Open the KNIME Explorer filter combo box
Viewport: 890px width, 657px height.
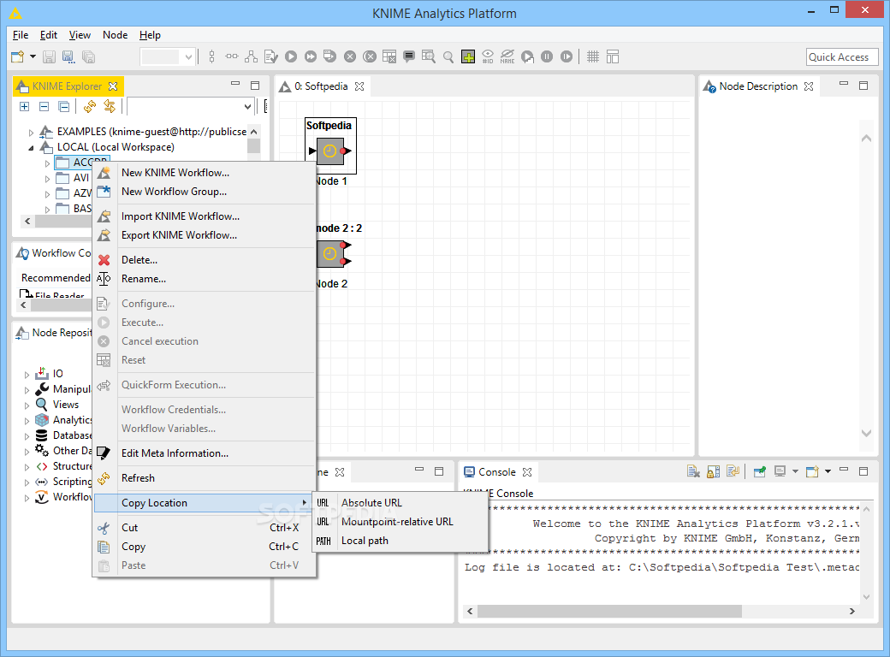[x=190, y=106]
